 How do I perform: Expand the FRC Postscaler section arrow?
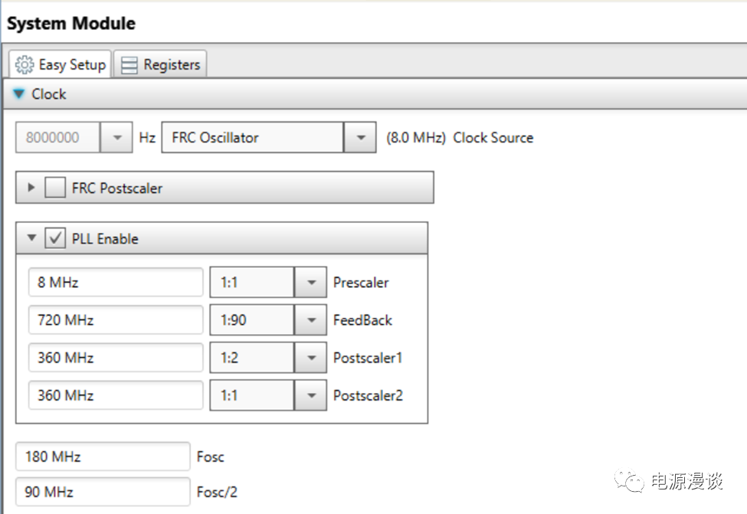click(31, 188)
